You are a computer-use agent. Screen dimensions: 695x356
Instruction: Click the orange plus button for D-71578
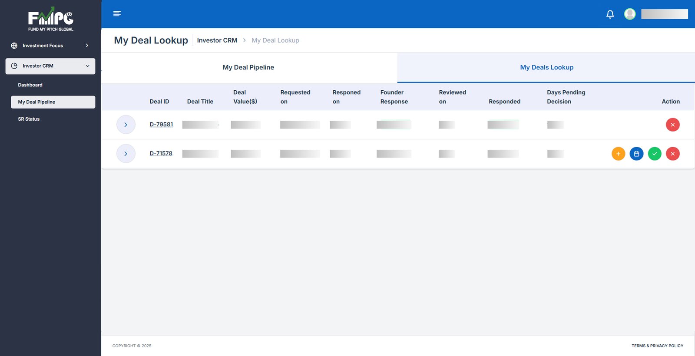point(618,154)
